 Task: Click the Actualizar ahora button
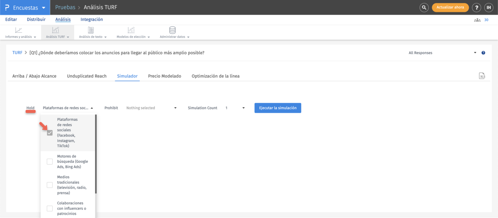coord(450,7)
